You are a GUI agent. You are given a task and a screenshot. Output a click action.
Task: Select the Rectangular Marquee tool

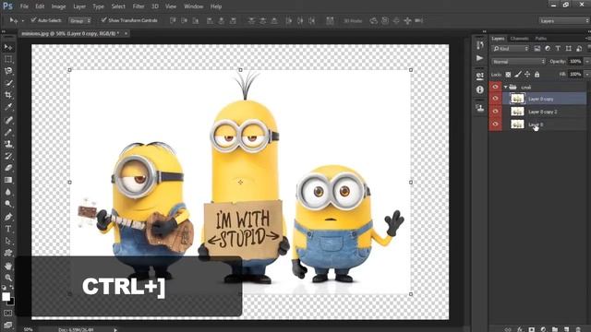8,59
